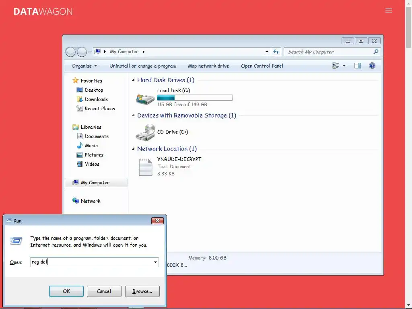
Task: Open Downloads in Favorites
Action: 96,99
